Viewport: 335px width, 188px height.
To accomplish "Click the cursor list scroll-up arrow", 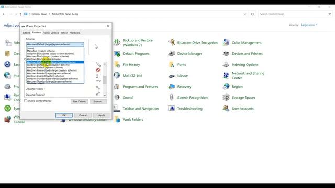I will (x=105, y=64).
